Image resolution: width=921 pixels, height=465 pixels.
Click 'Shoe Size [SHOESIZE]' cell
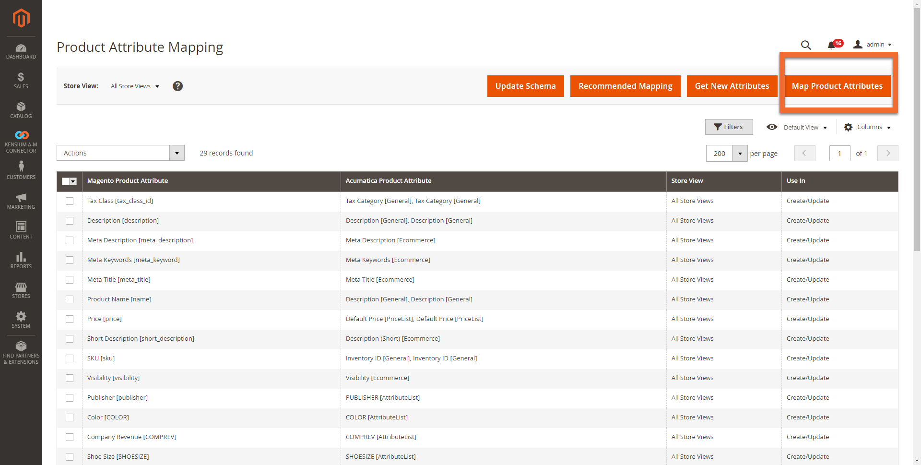[118, 457]
